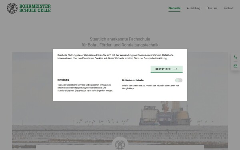The image size is (240, 150).
Task: Click the Bohrmeisterschule Celle logo emblem
Action: 12,8
